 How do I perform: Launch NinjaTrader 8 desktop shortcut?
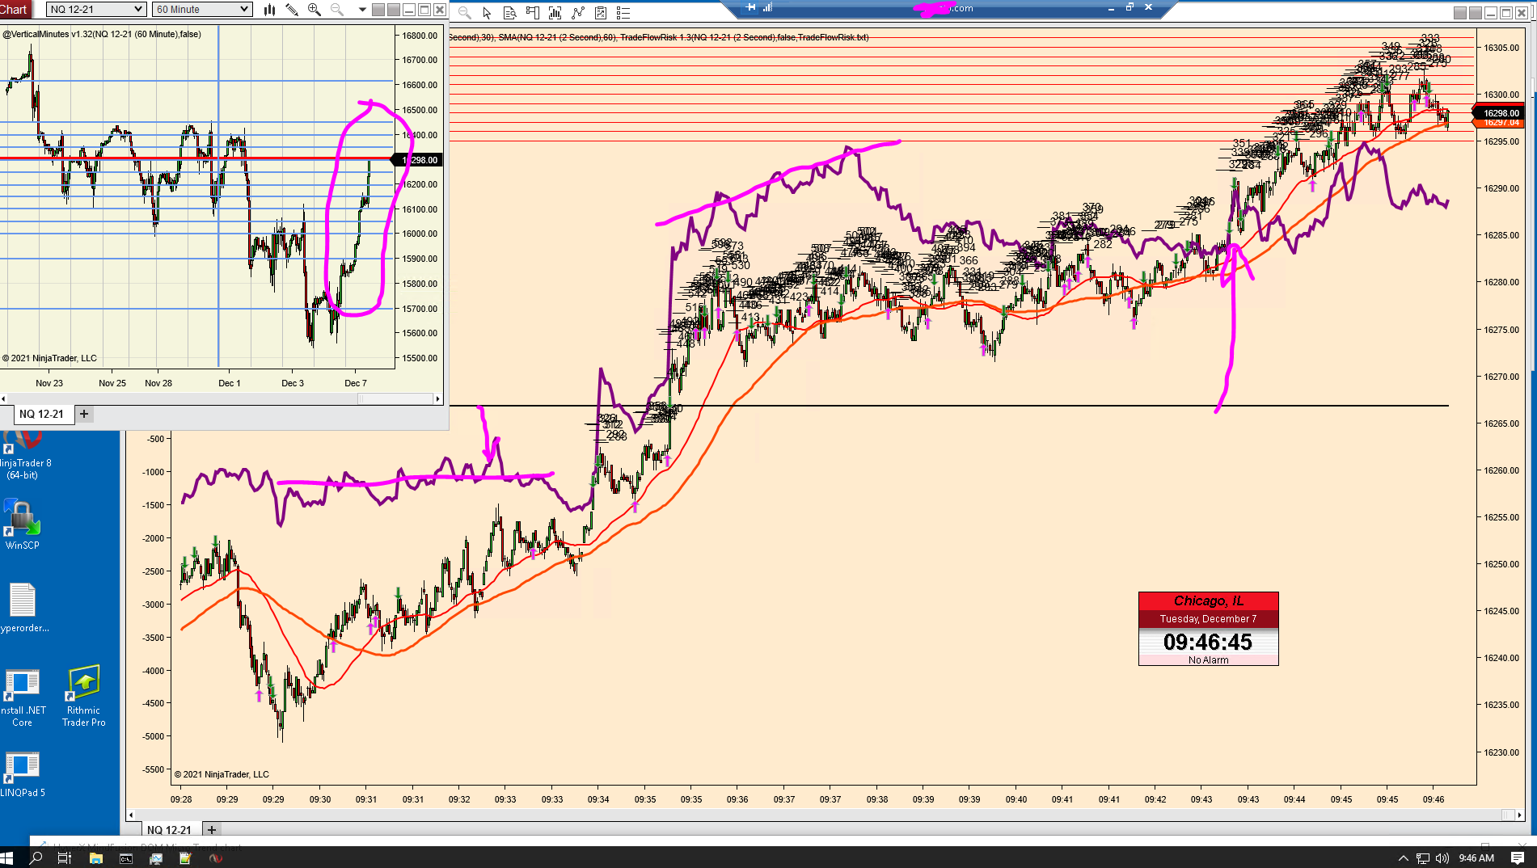(24, 457)
